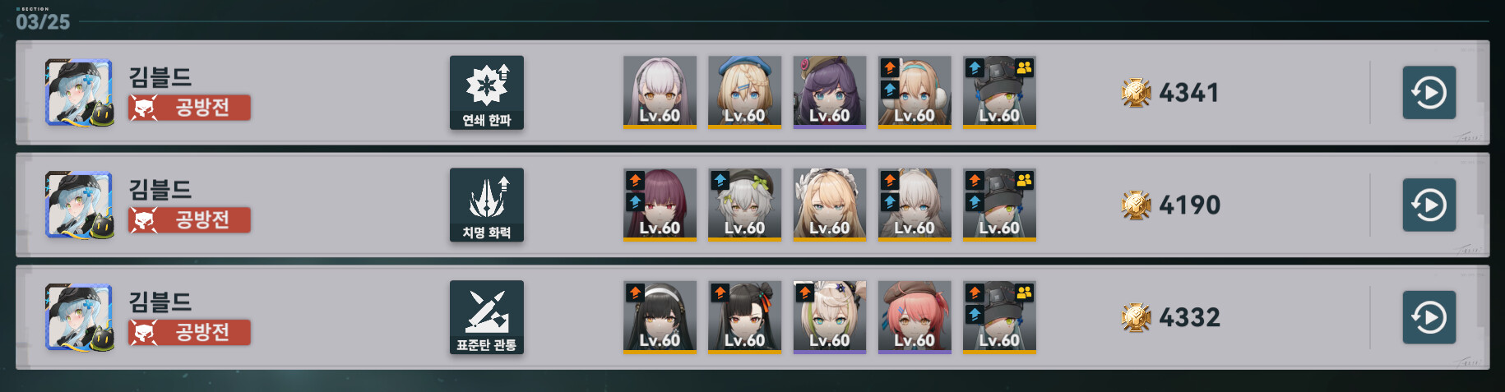Select the 치명 화력 skill icon
The image size is (1505, 392).
[487, 205]
